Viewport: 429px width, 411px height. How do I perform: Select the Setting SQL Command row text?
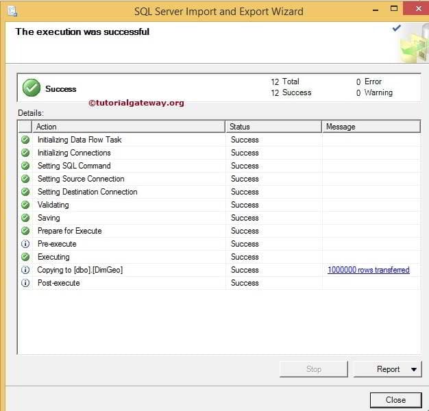click(74, 166)
